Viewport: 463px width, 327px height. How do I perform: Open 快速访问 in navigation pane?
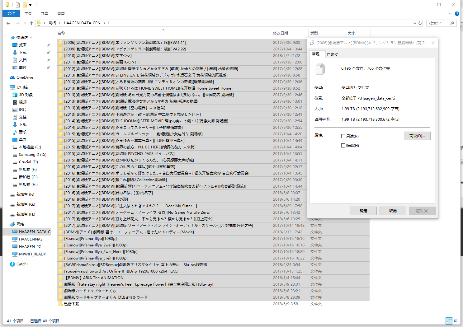click(24, 37)
